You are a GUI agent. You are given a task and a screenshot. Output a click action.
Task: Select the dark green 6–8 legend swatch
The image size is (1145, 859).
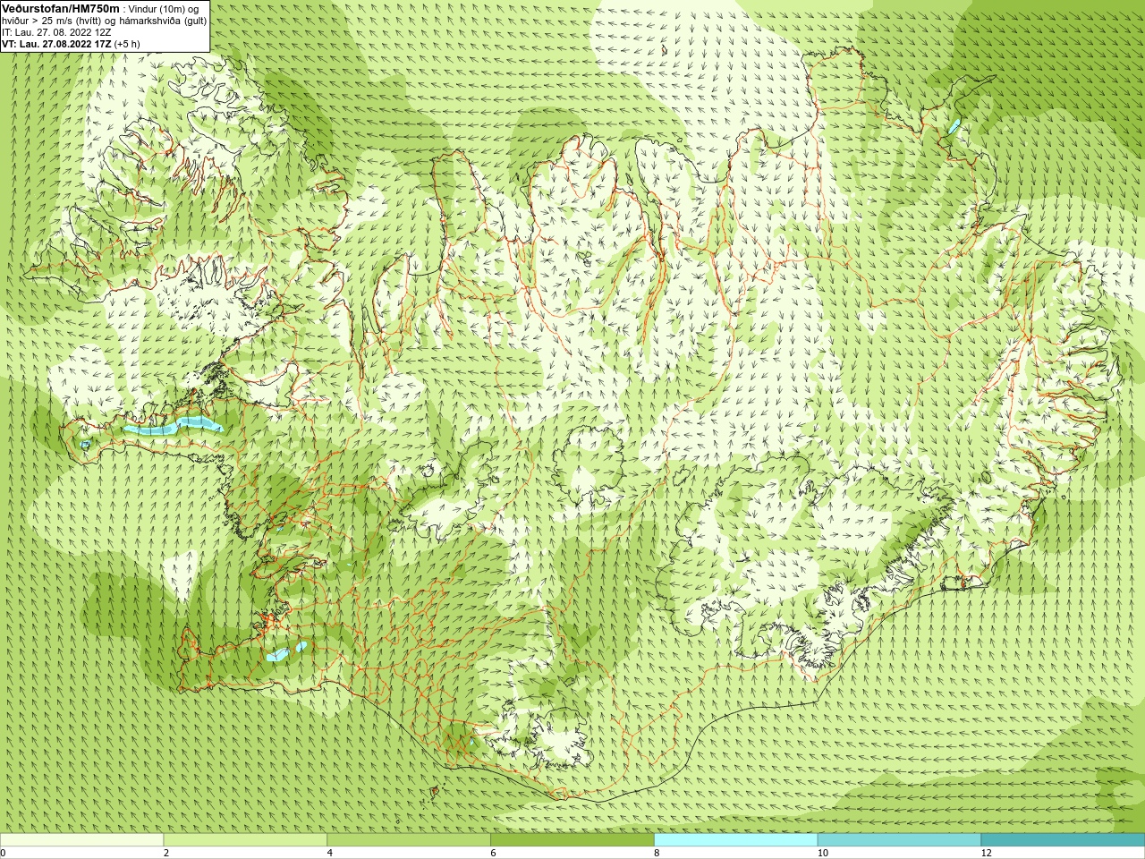(x=572, y=840)
